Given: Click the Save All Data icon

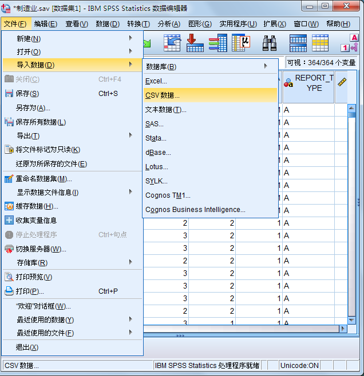Looking at the screenshot, I should (x=9, y=122).
